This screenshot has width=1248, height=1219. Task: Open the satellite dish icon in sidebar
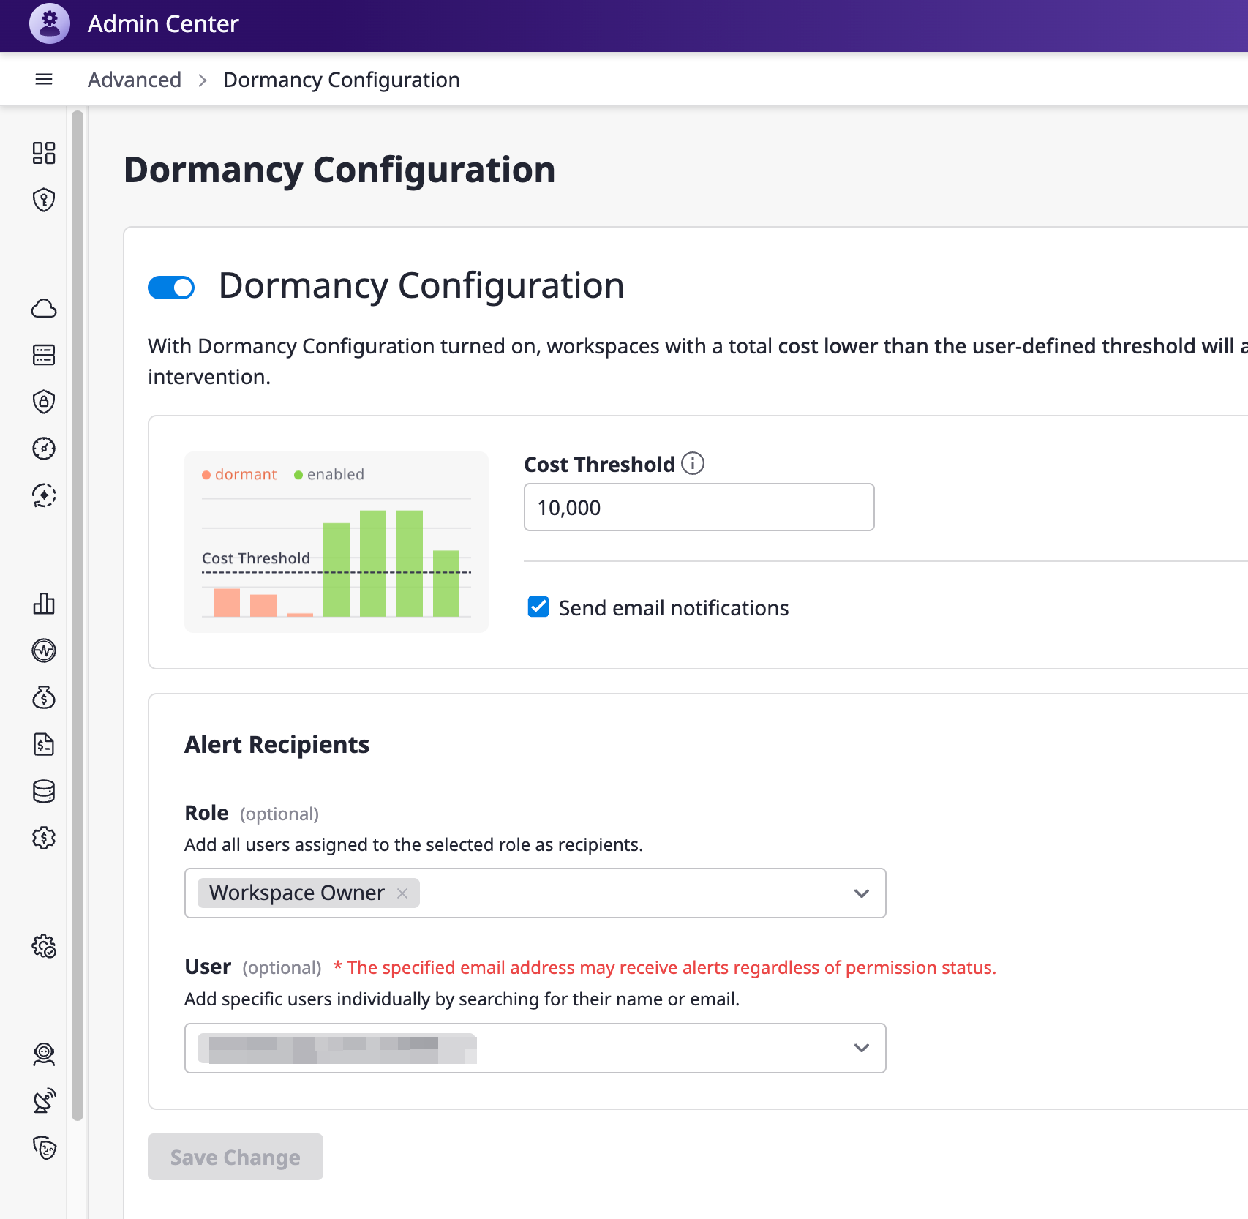pyautogui.click(x=44, y=1100)
